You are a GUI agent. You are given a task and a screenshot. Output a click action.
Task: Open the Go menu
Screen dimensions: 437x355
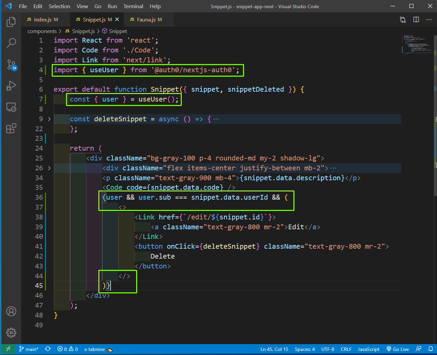pos(98,6)
